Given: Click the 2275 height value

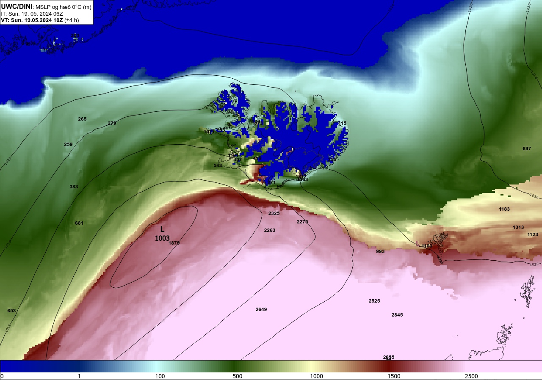Looking at the screenshot, I should 302,222.
